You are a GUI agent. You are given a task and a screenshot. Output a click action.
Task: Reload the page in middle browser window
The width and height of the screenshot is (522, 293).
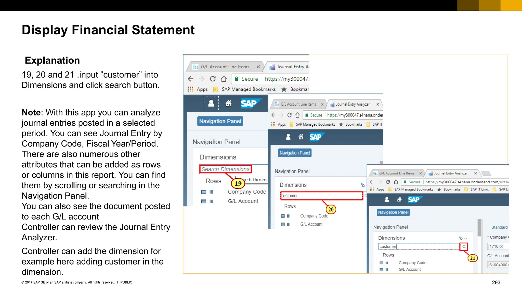tap(289, 115)
